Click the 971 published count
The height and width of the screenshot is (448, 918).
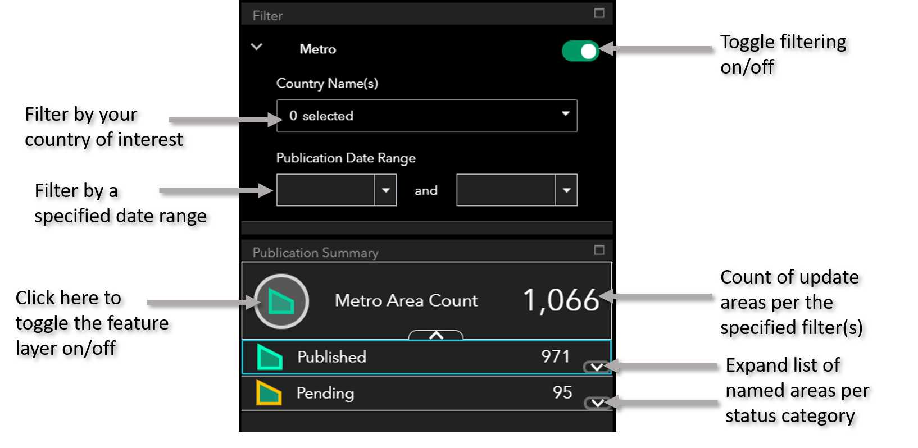tap(556, 356)
